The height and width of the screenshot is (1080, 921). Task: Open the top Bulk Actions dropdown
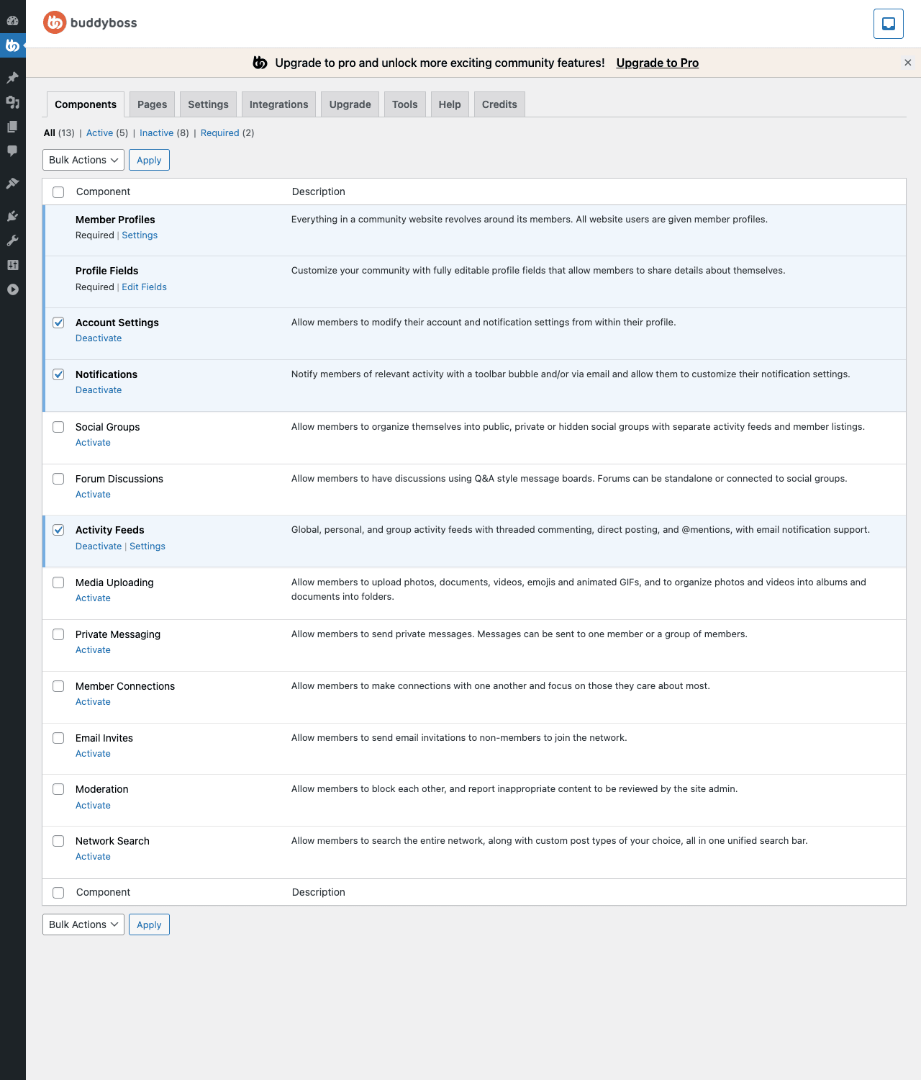[83, 160]
